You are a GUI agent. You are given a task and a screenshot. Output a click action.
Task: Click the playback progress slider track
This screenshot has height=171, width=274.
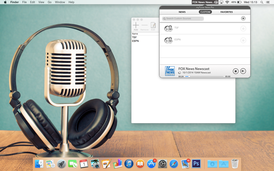click(204, 76)
